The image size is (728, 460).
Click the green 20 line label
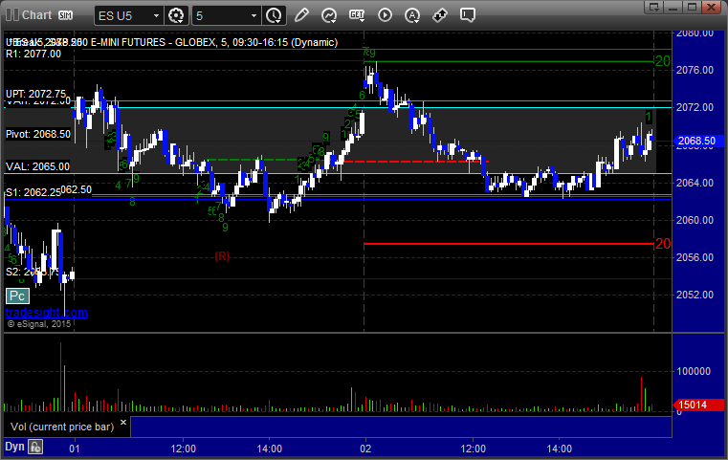pyautogui.click(x=663, y=61)
